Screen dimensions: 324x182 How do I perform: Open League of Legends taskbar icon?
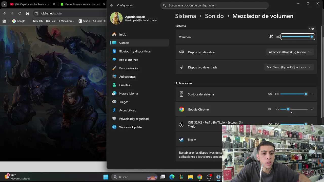tap(181, 177)
